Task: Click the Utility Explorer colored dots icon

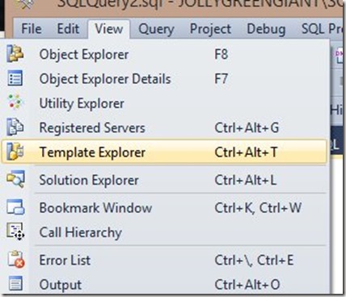Action: point(15,102)
